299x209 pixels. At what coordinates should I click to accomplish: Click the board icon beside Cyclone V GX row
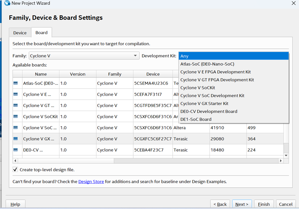click(x=16, y=139)
